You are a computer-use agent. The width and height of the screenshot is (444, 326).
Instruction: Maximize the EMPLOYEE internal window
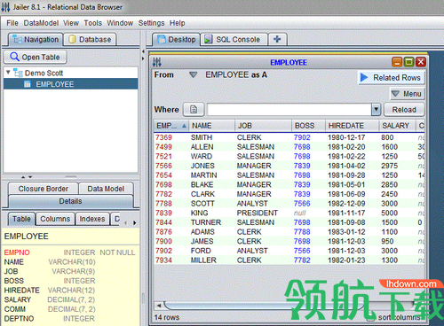[409, 62]
